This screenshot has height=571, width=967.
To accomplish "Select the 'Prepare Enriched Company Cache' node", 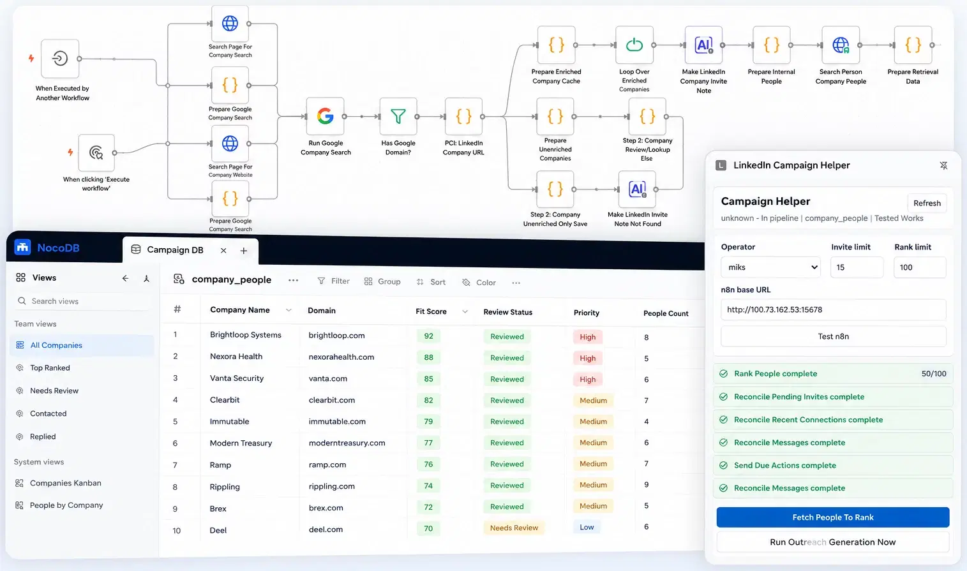I will click(557, 45).
